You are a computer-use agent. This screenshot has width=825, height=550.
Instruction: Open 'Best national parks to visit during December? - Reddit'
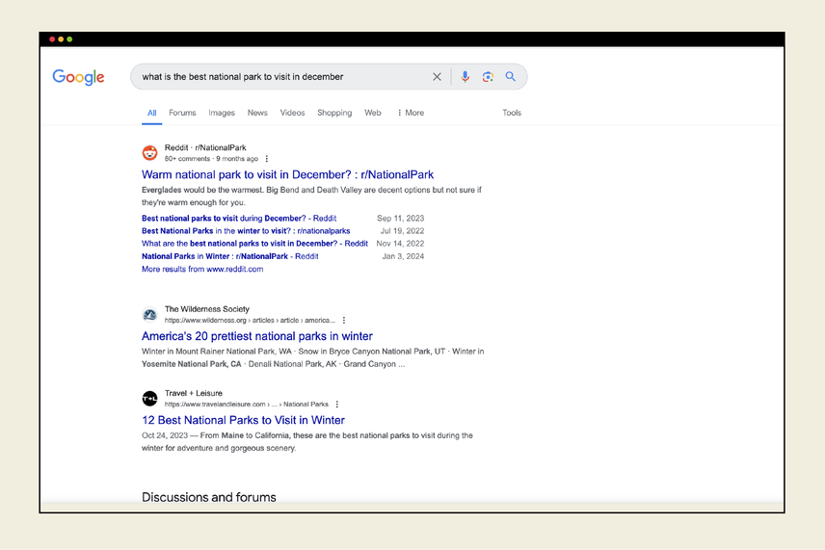tap(239, 219)
